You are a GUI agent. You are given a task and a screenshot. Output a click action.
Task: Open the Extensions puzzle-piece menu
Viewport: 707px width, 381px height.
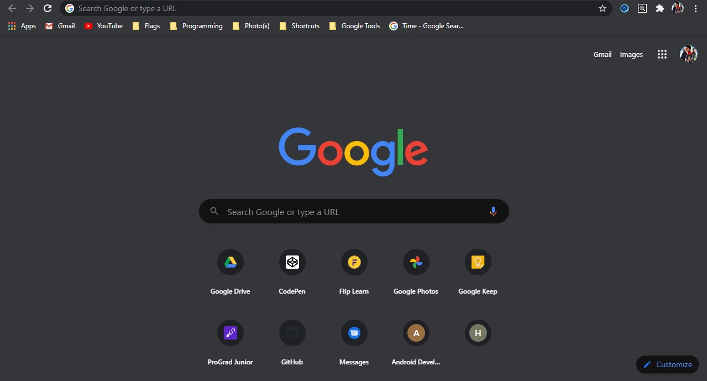click(659, 8)
